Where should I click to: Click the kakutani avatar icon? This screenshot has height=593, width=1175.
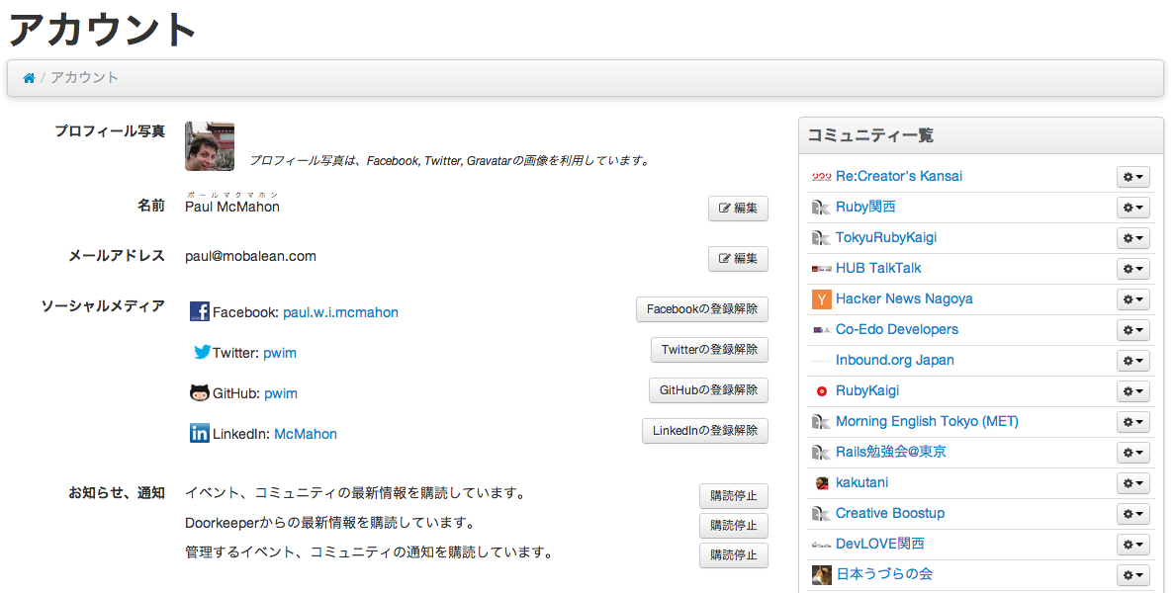point(821,483)
